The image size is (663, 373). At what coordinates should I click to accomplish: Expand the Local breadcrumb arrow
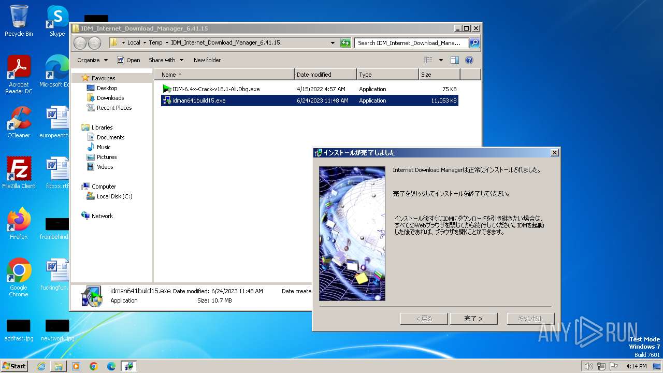tap(145, 43)
